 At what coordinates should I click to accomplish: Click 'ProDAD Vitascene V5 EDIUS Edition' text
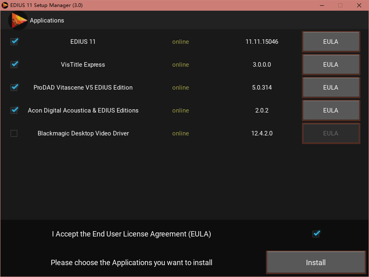point(83,87)
